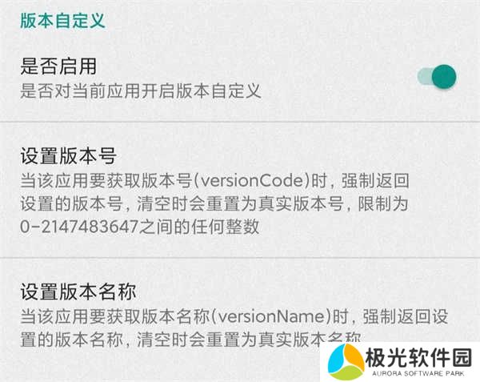This screenshot has width=480, height=382.
Task: Click the 极光软件园 watermark text
Action: (x=419, y=357)
